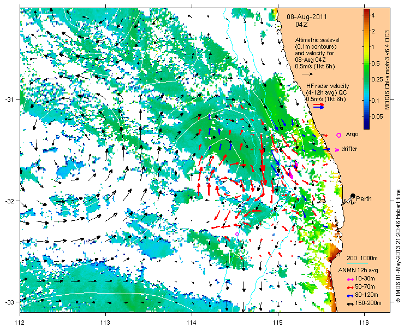The image size is (404, 328).
Task: Click the MODIS Chl-a colorbar title
Action: tap(387, 70)
